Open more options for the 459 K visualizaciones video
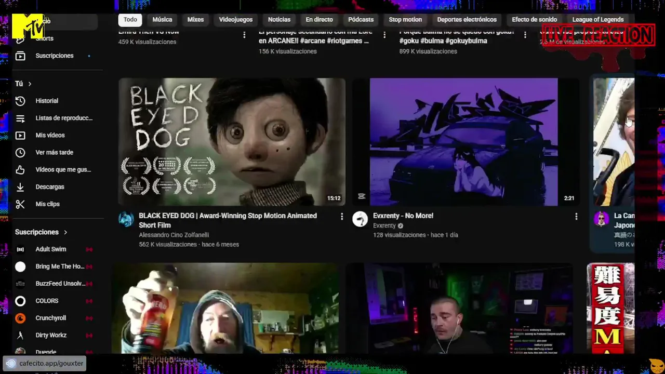The width and height of the screenshot is (665, 374). 244,35
